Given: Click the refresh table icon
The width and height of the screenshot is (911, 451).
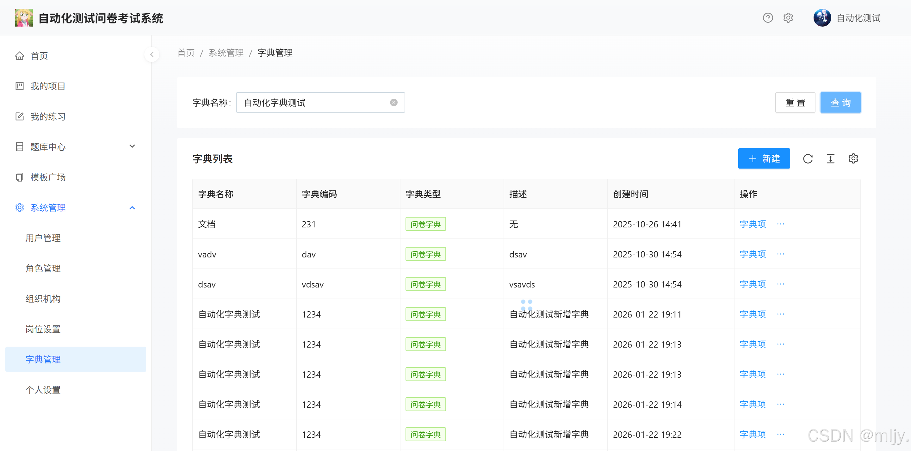Looking at the screenshot, I should 808,159.
